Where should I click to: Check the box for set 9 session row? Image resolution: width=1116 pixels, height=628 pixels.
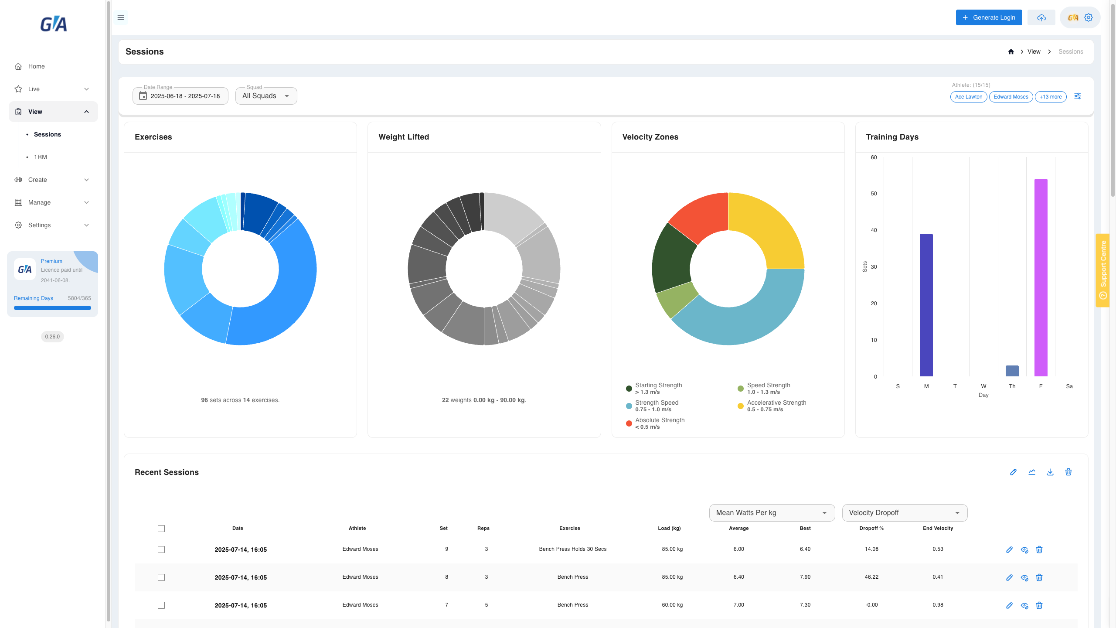[161, 549]
